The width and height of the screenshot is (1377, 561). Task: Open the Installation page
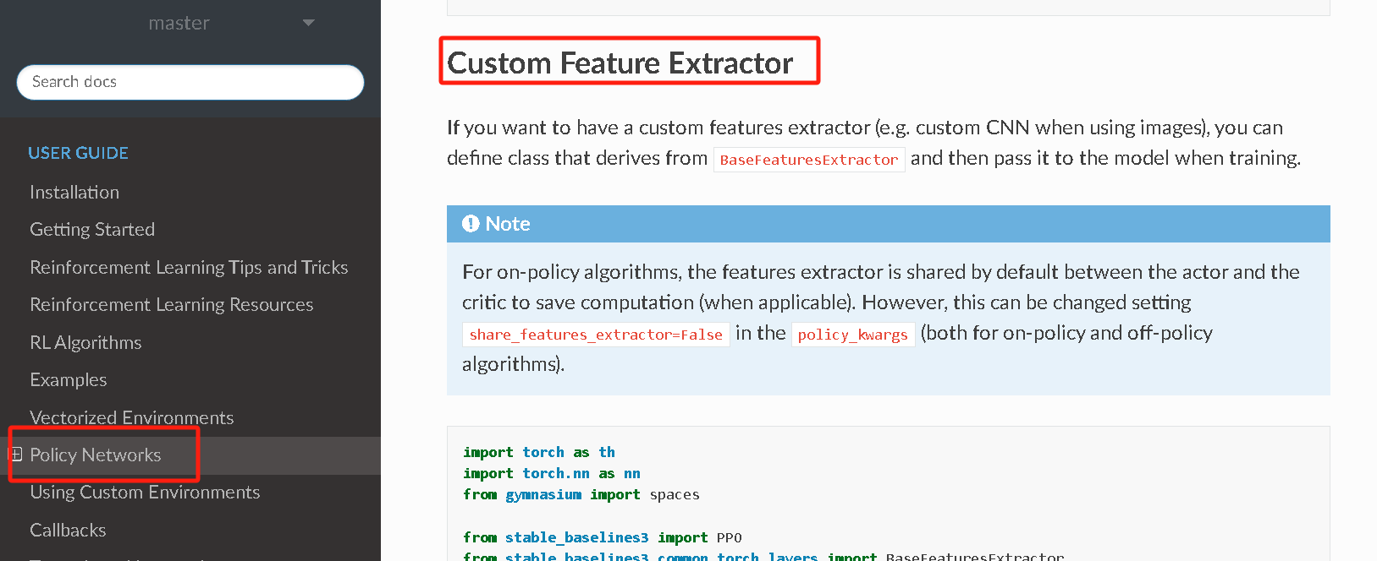point(74,192)
